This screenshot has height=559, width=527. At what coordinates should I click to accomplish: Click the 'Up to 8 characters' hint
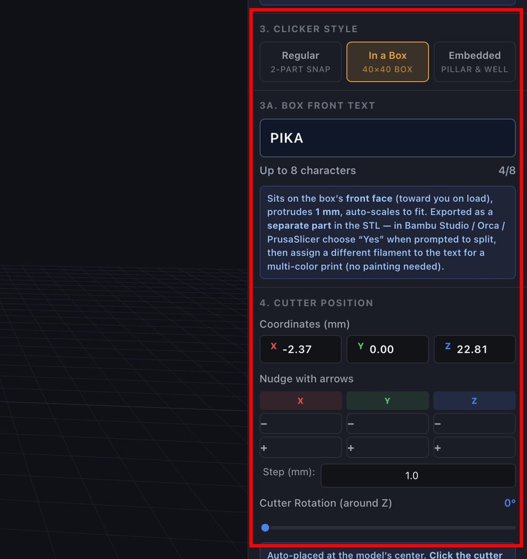point(308,170)
